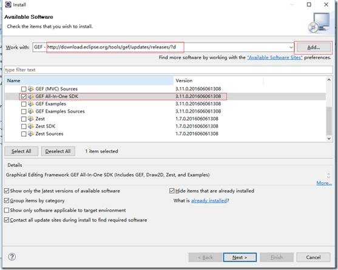Click the Next > button
The image size is (338, 270).
[x=240, y=257]
